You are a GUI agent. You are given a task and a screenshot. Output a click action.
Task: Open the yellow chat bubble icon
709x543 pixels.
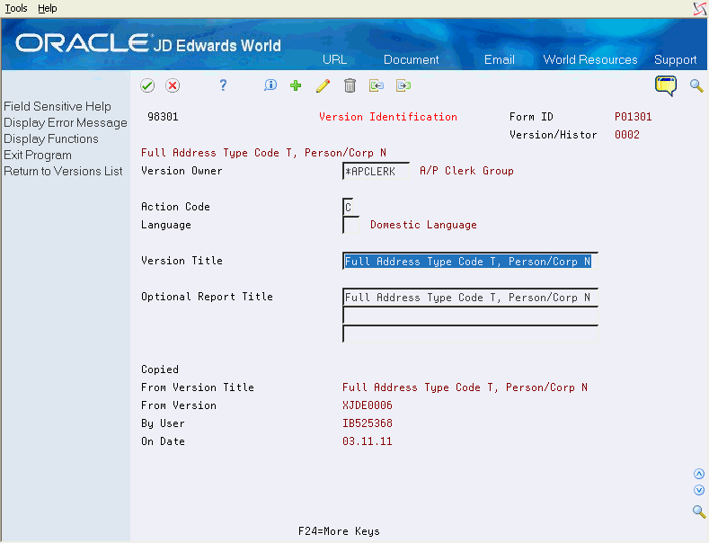[x=666, y=85]
